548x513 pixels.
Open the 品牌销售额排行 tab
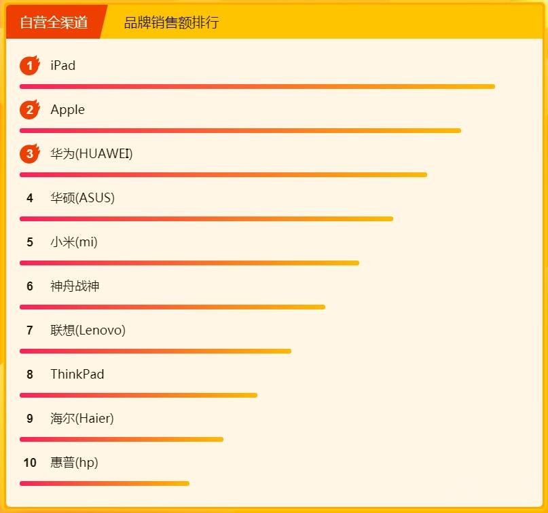pos(171,22)
